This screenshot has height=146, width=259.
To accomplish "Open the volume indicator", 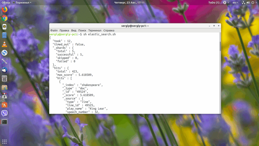I will (x=248, y=3).
